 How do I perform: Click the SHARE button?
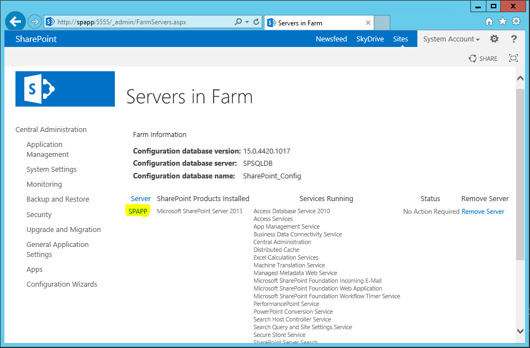(483, 59)
